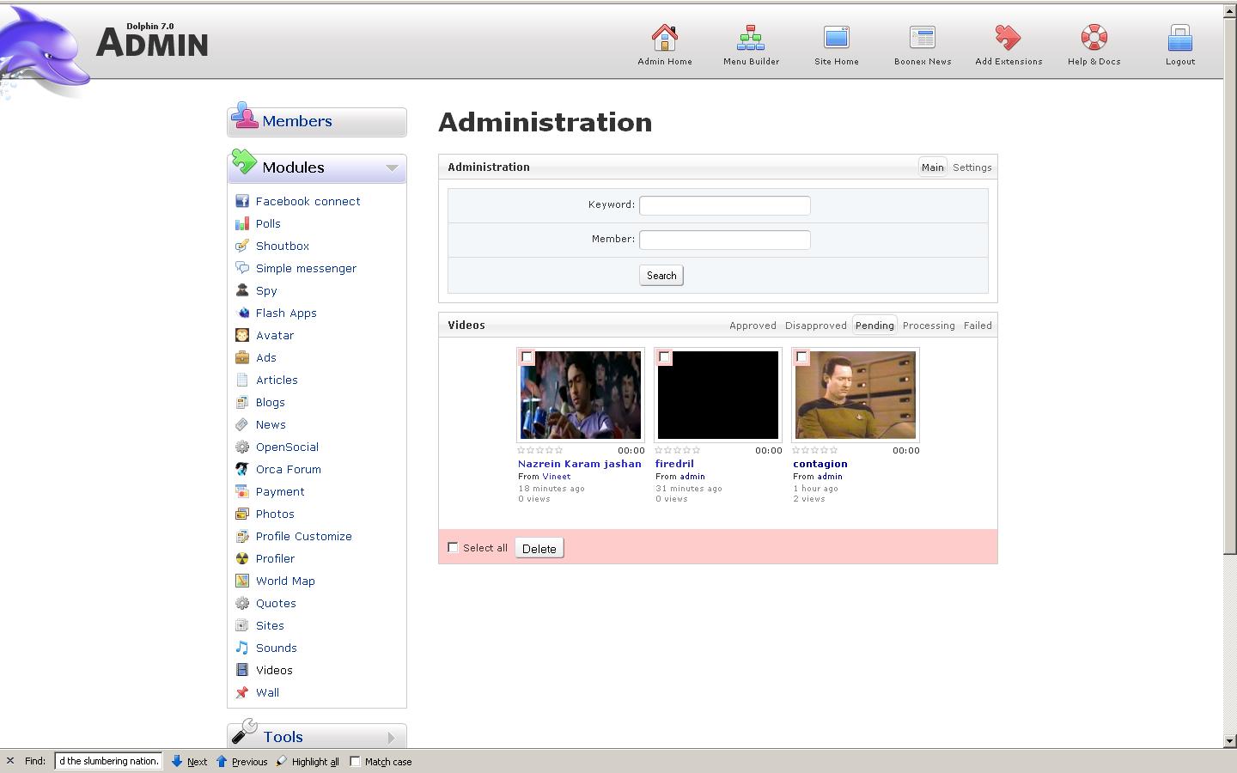
Task: Click the Keyword input field
Action: point(724,205)
